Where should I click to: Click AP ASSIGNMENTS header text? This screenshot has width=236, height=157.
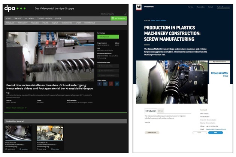click(149, 7)
